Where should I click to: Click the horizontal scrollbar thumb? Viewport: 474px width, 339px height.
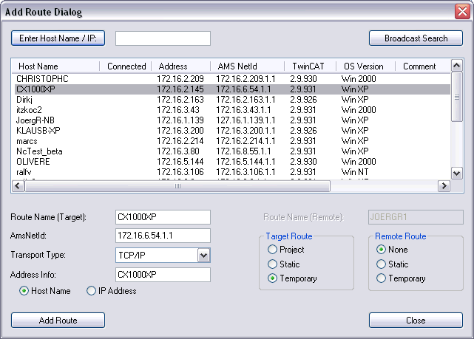tap(177, 186)
